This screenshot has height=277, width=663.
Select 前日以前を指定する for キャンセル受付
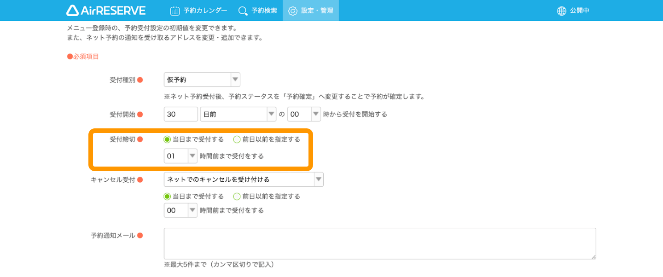[x=267, y=196]
